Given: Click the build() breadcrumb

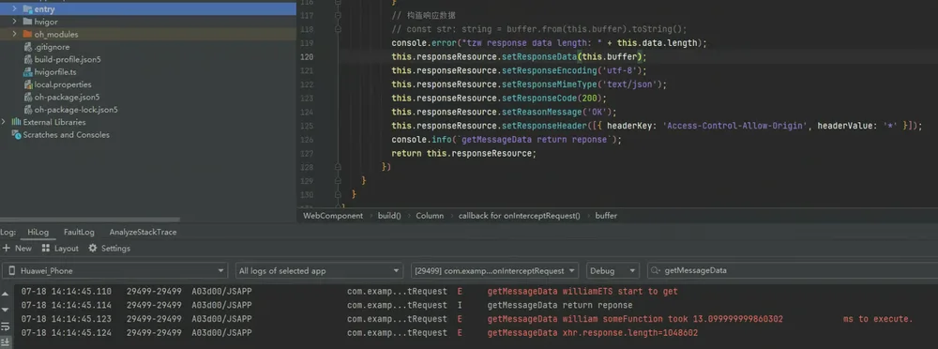Looking at the screenshot, I should click(389, 216).
